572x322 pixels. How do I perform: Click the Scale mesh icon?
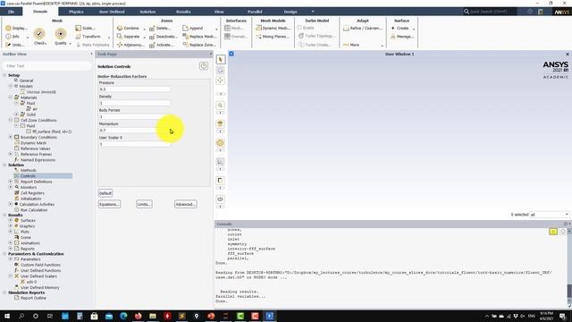click(x=78, y=28)
